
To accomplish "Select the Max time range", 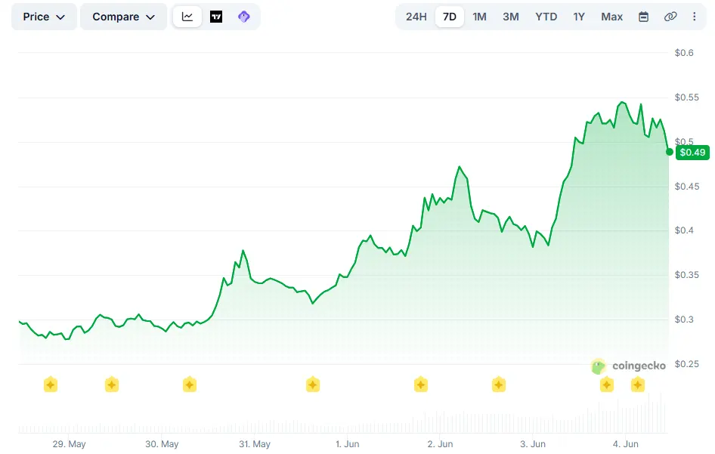I will (x=611, y=17).
